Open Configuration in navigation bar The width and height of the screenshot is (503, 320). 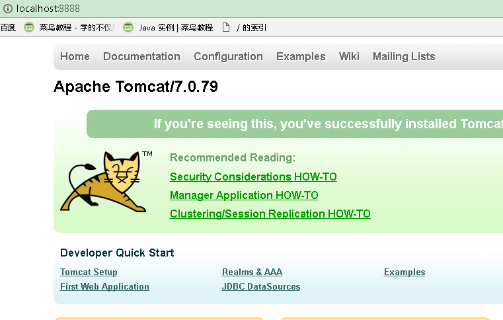pos(229,56)
